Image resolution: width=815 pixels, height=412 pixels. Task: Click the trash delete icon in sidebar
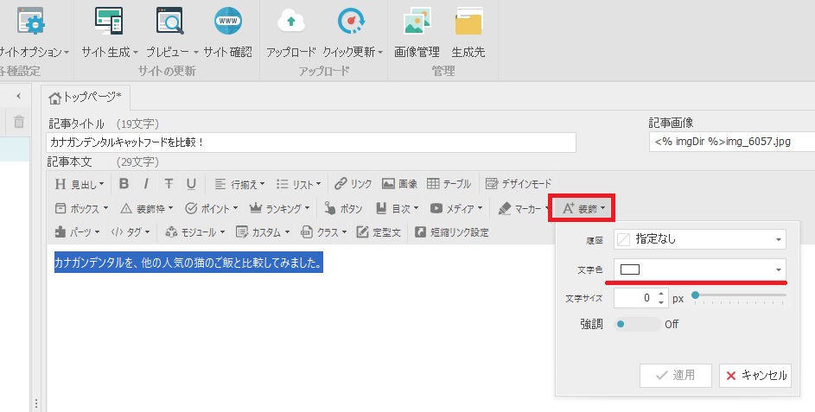pyautogui.click(x=19, y=122)
